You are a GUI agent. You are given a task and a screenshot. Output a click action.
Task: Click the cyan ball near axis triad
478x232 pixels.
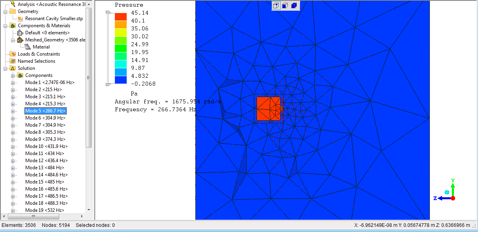tap(447, 192)
